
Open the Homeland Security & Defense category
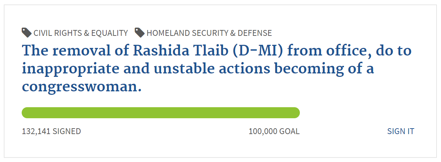pos(209,33)
